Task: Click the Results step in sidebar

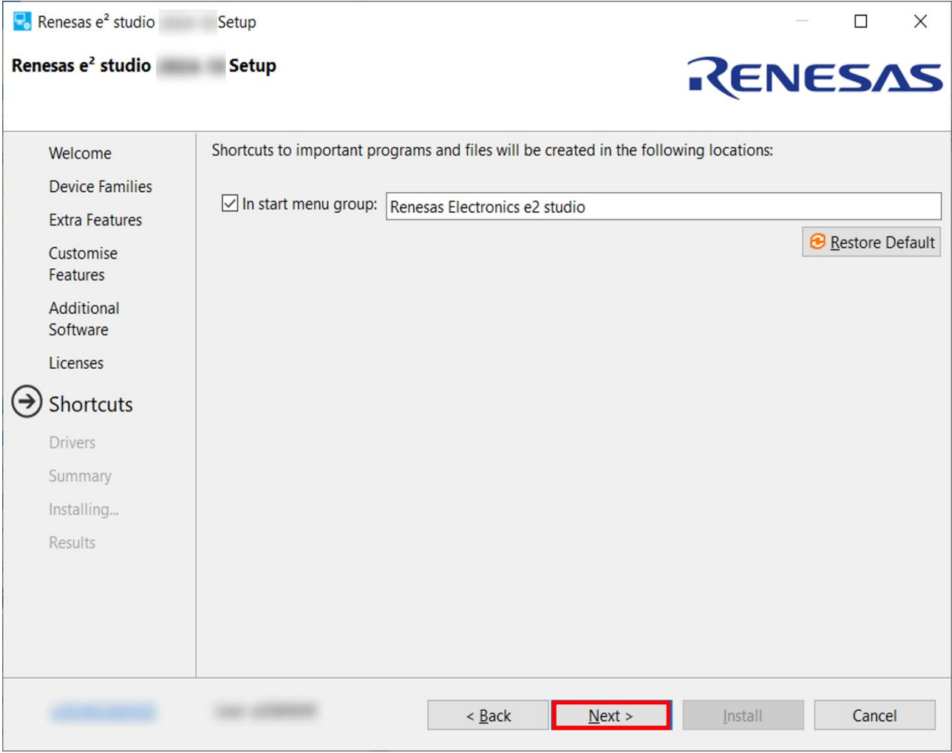Action: tap(72, 542)
